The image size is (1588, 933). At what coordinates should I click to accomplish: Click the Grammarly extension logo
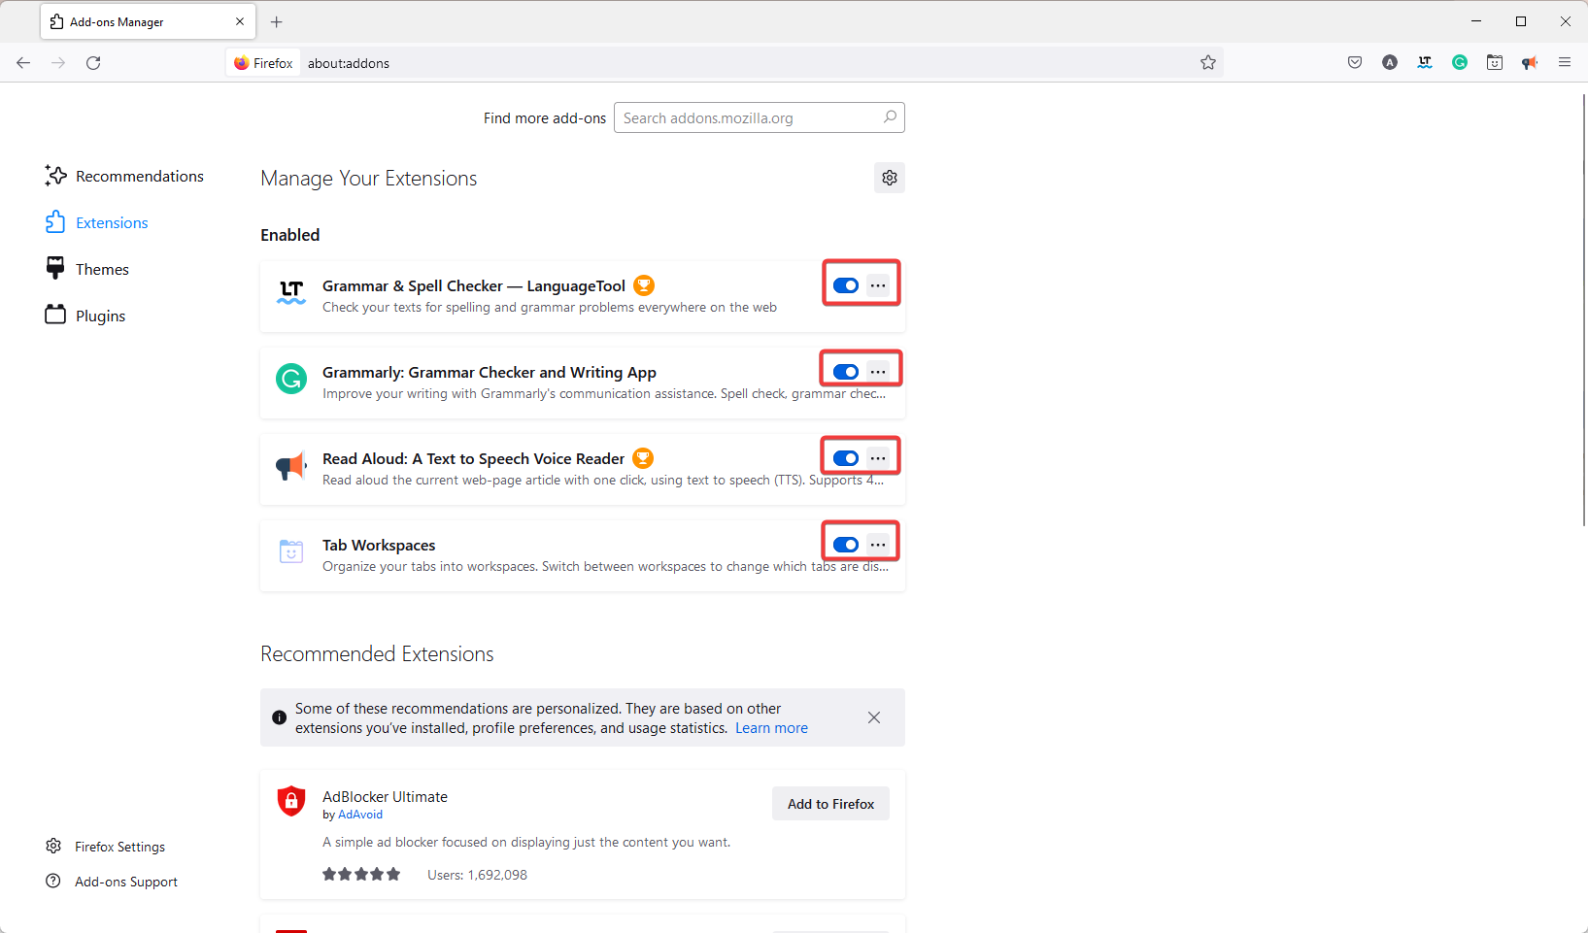[291, 379]
